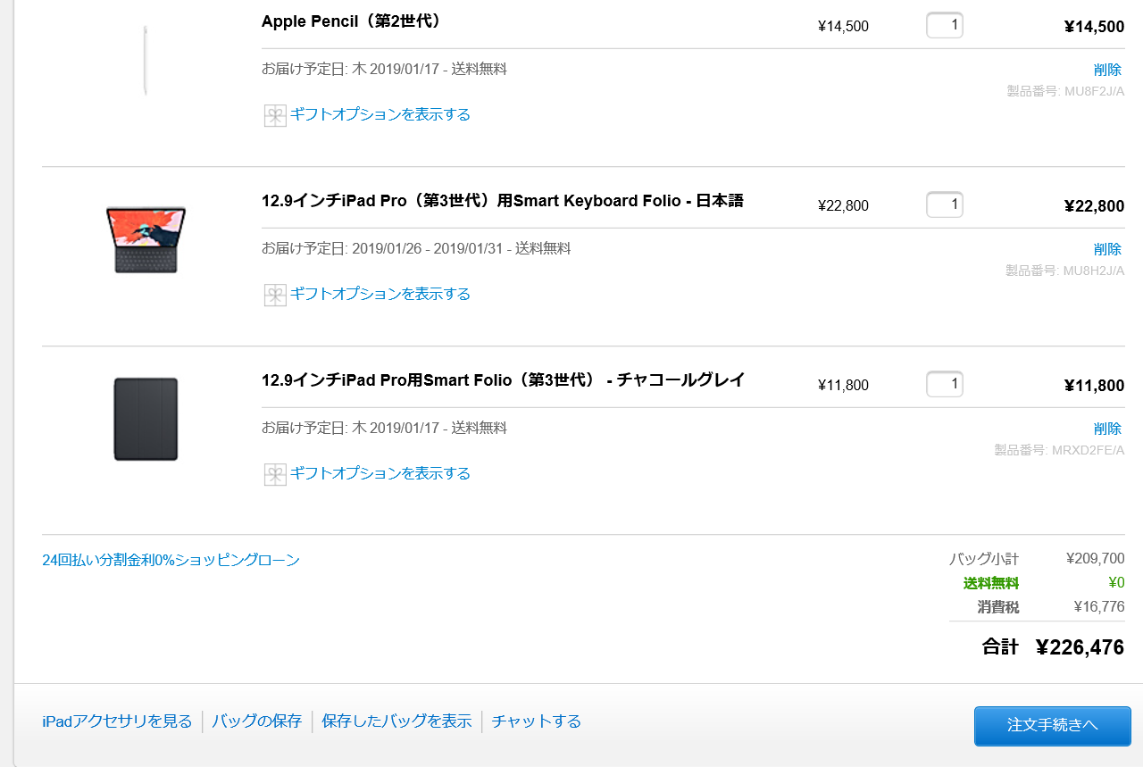This screenshot has width=1143, height=767.
Task: Show gift options for Smart Keyboard Folio
Action: pyautogui.click(x=380, y=294)
